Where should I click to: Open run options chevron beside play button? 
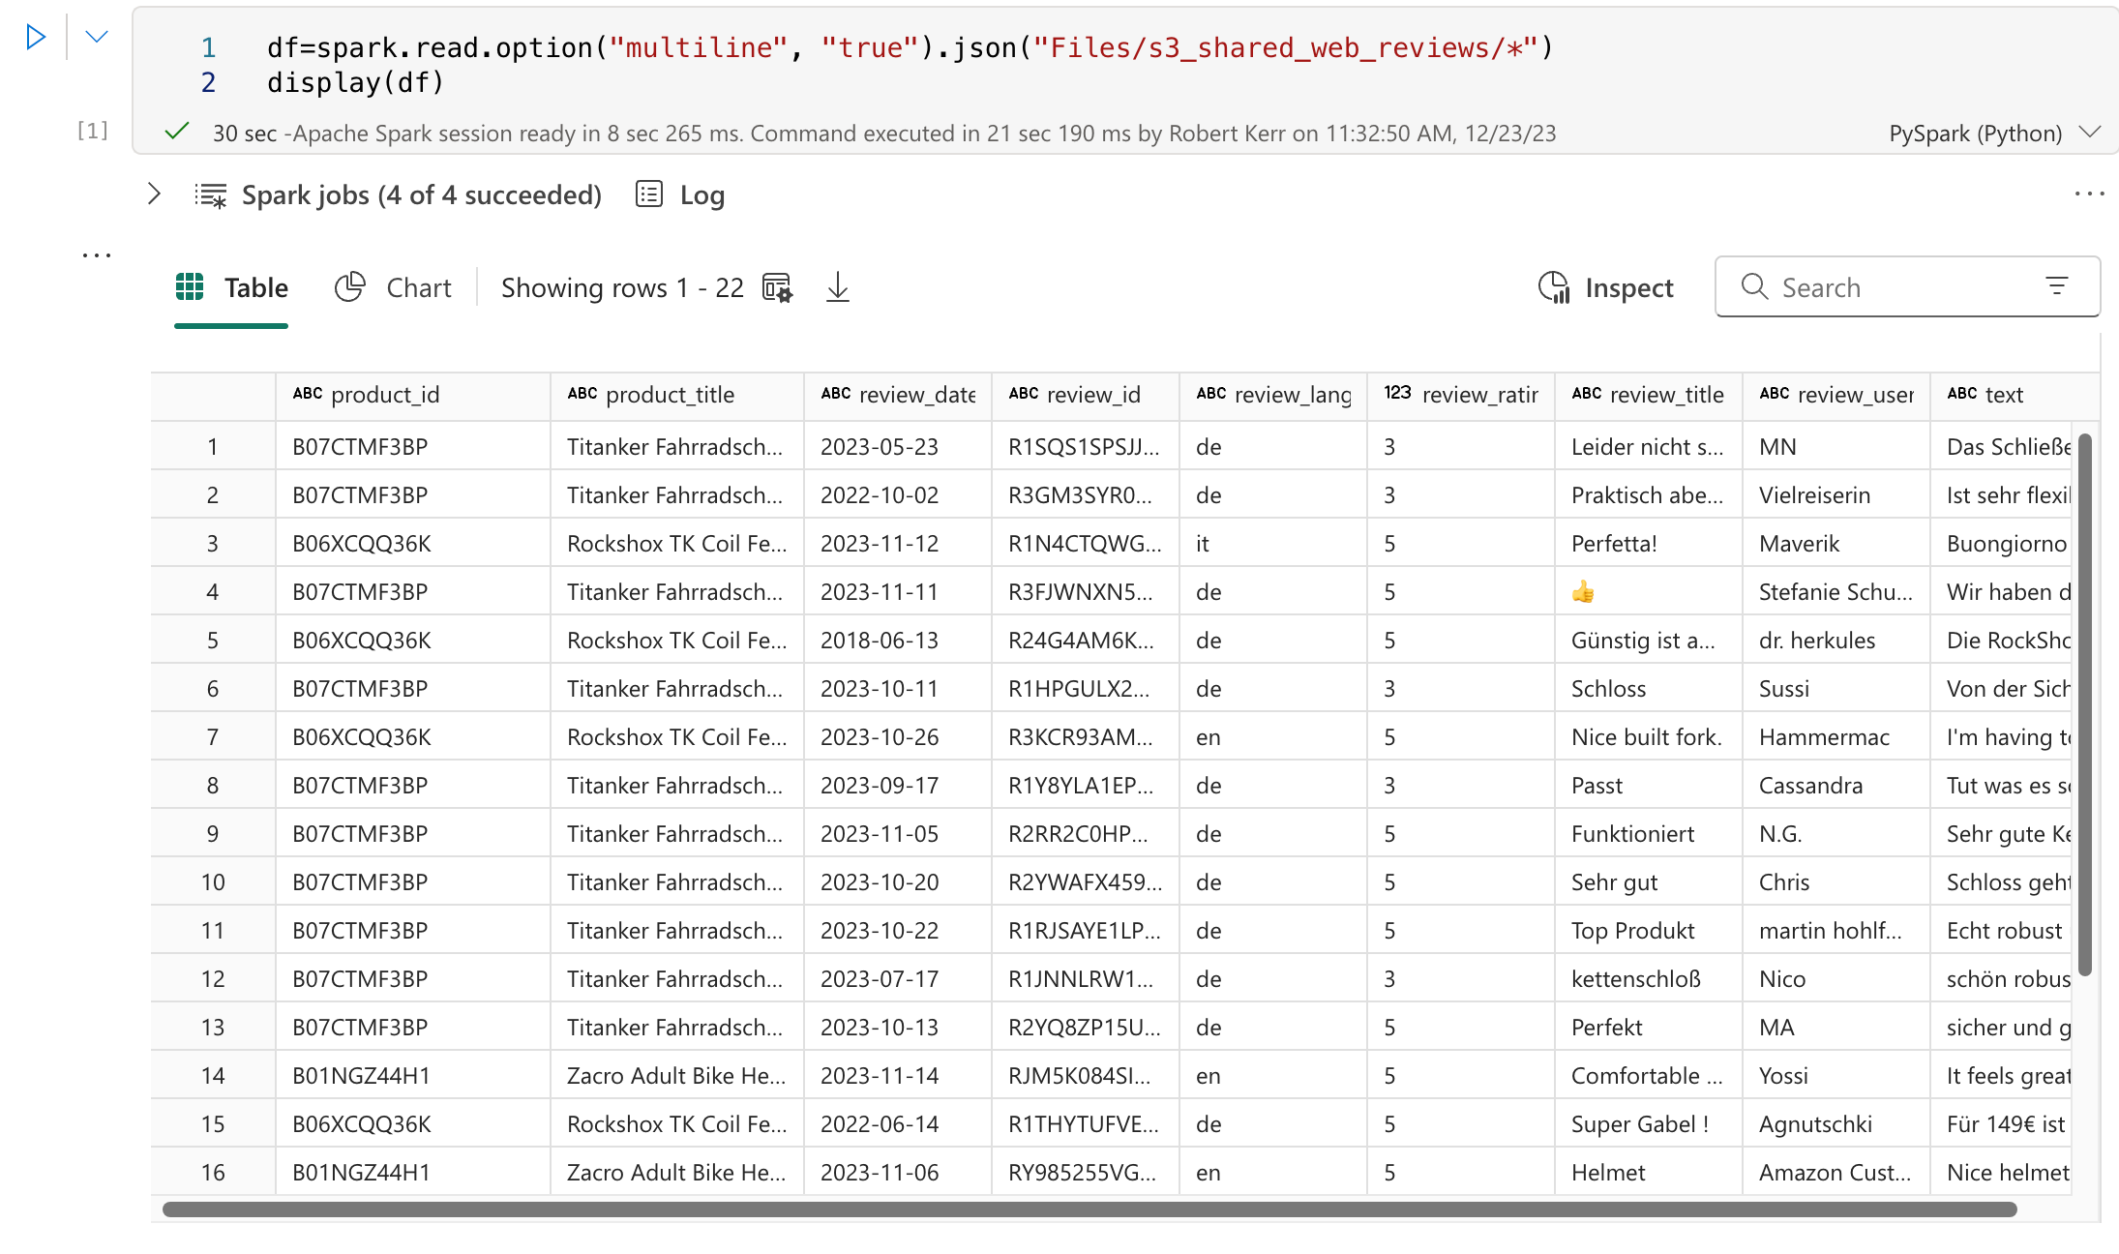tap(96, 38)
